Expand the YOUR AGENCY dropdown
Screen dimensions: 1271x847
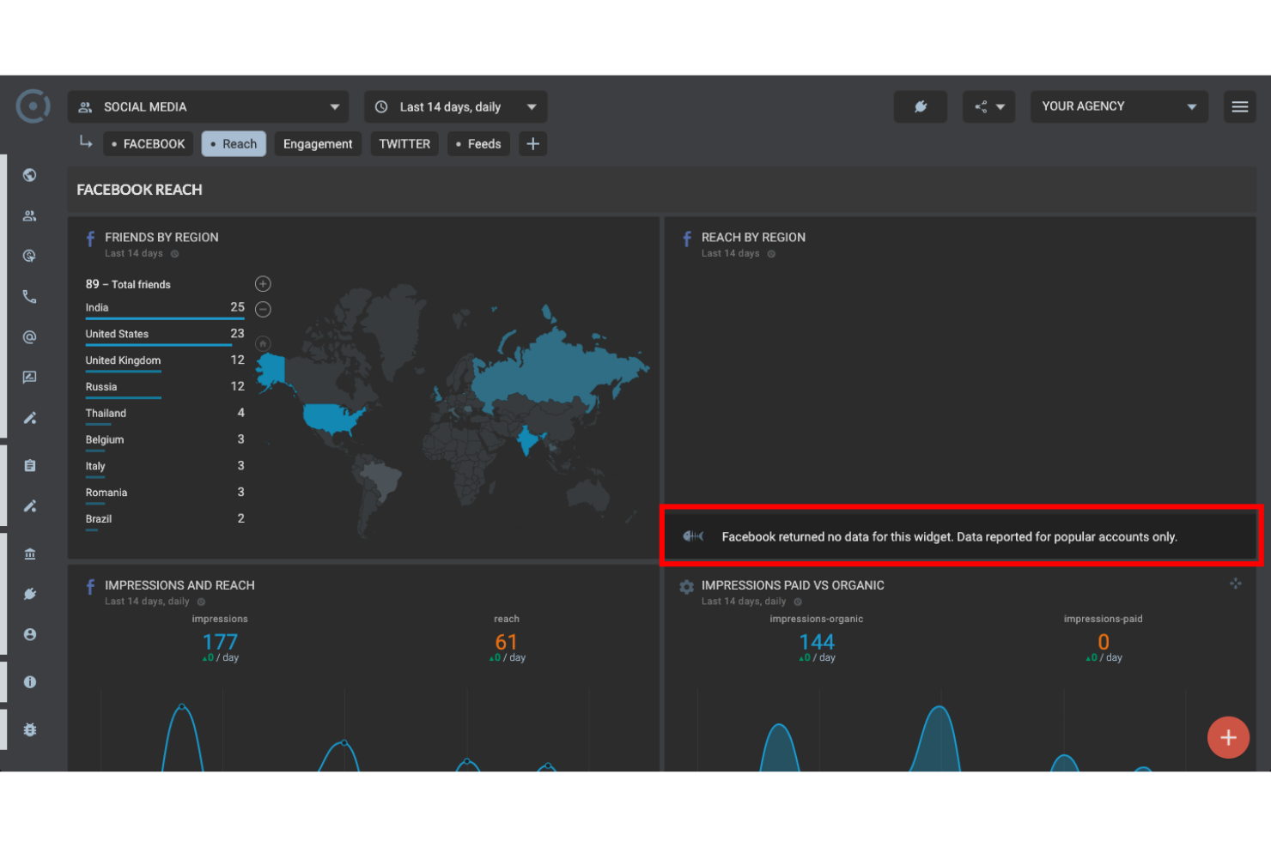1118,107
